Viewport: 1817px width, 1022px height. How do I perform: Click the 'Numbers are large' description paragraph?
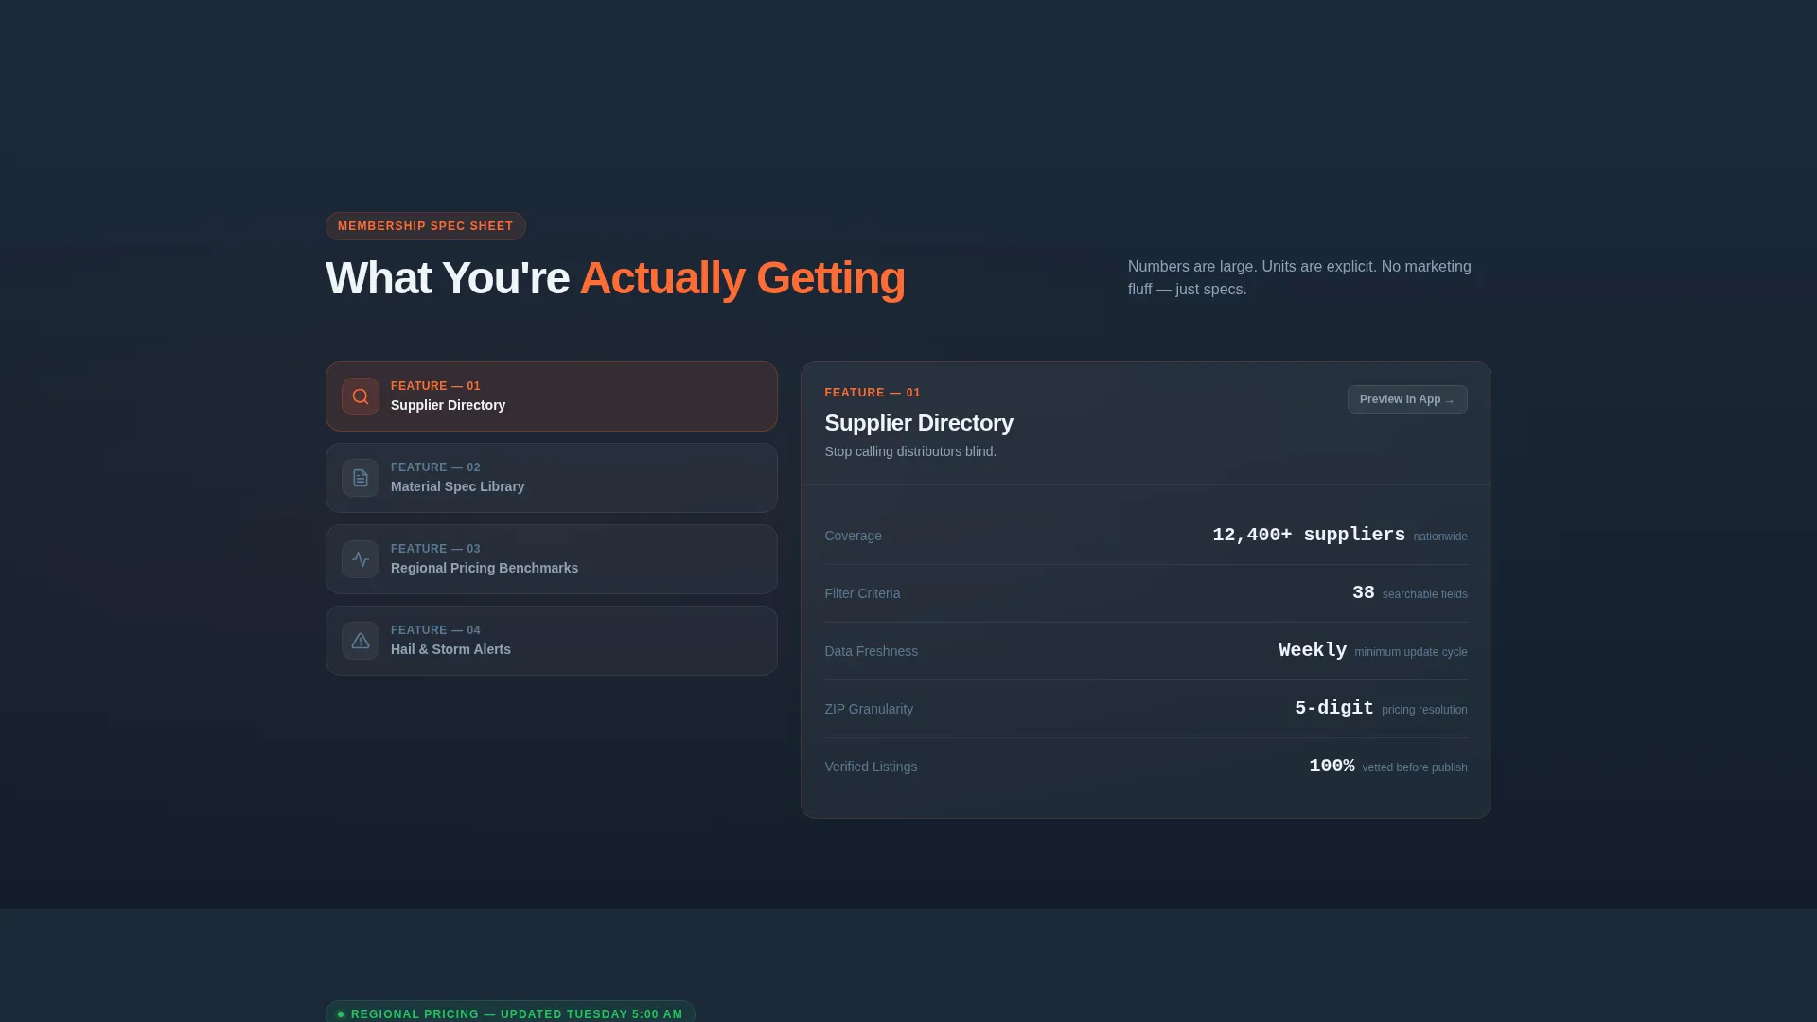pos(1299,278)
